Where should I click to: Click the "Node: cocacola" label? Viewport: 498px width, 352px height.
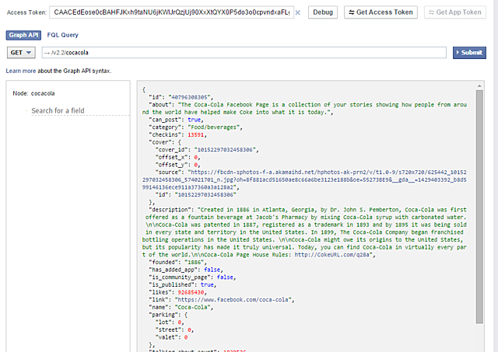(33, 93)
